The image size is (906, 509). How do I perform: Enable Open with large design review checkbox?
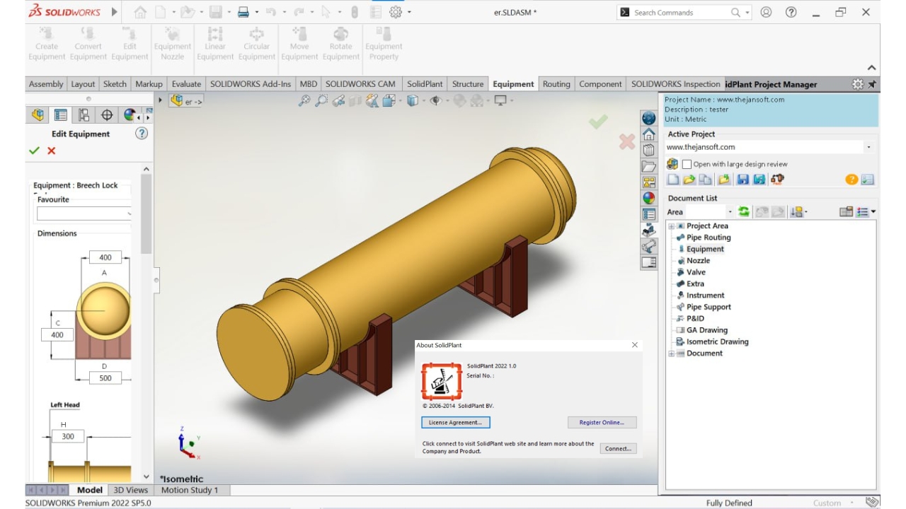coord(686,164)
